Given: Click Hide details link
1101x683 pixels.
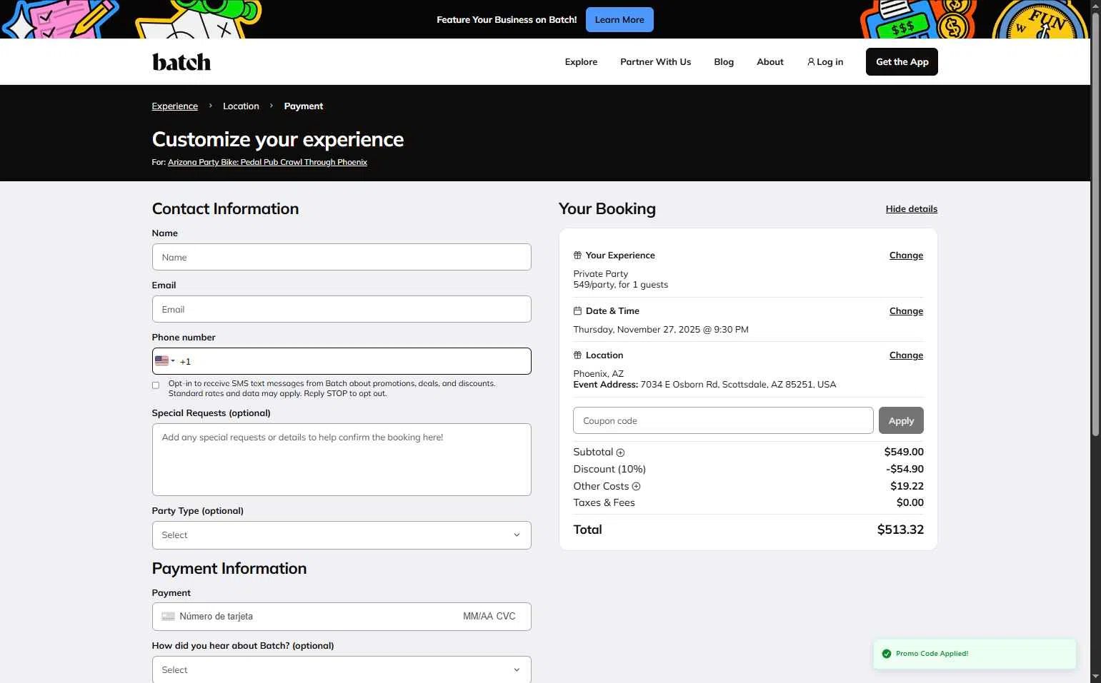Looking at the screenshot, I should click(911, 209).
